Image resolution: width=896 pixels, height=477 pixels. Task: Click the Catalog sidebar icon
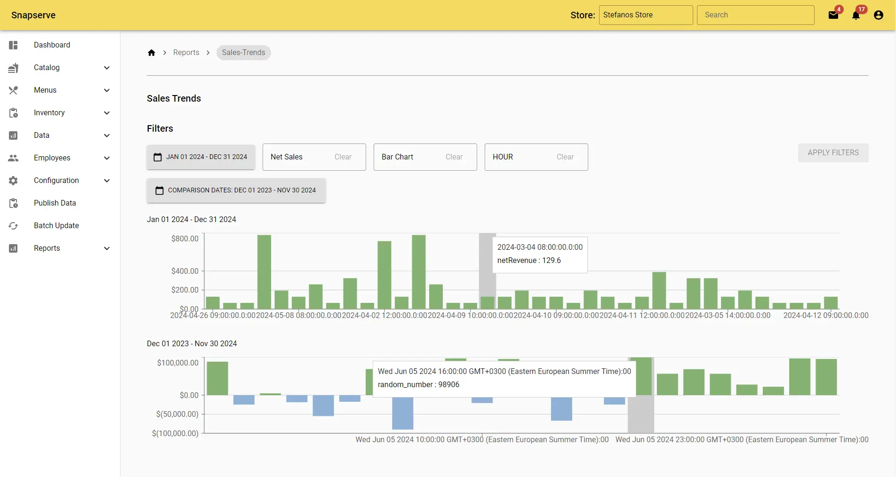[x=13, y=68]
